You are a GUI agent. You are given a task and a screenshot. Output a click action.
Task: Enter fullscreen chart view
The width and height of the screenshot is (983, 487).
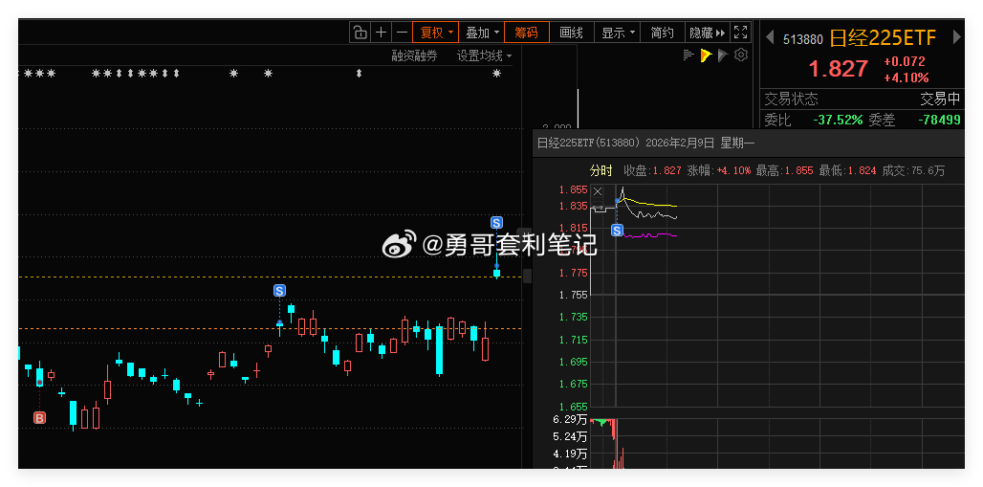740,33
